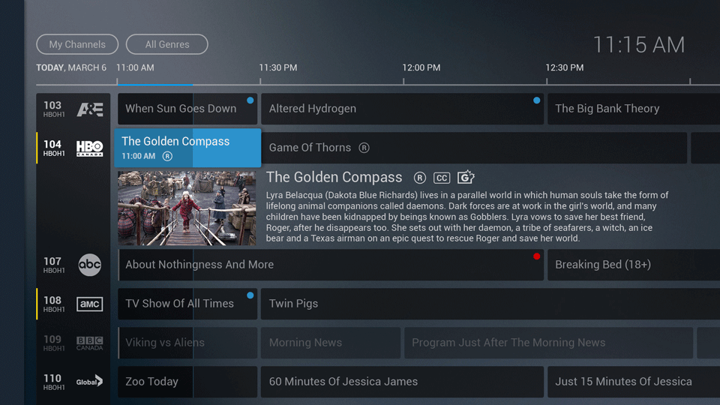720x405 pixels.
Task: Click blue dot on When Sun Goes Down
Action: [250, 100]
